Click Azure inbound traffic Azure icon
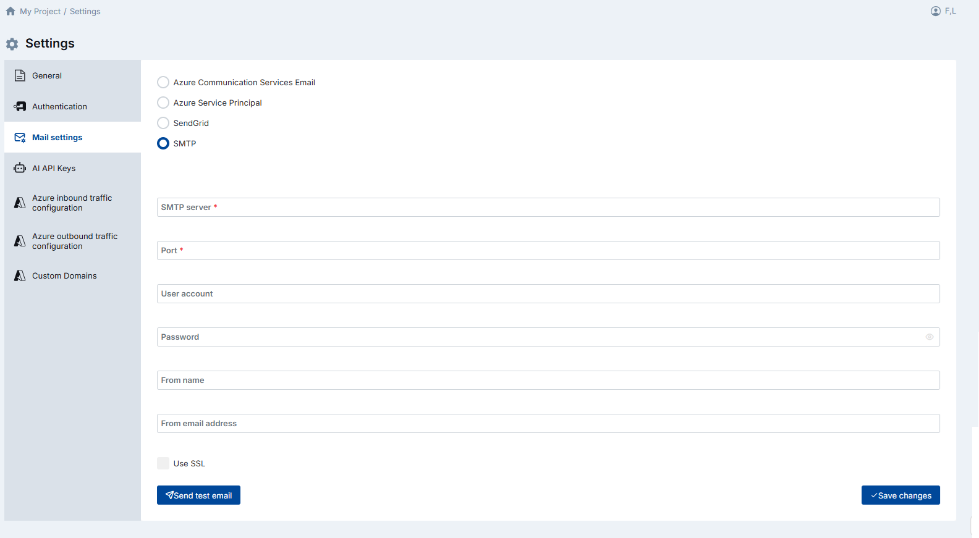 tap(20, 203)
